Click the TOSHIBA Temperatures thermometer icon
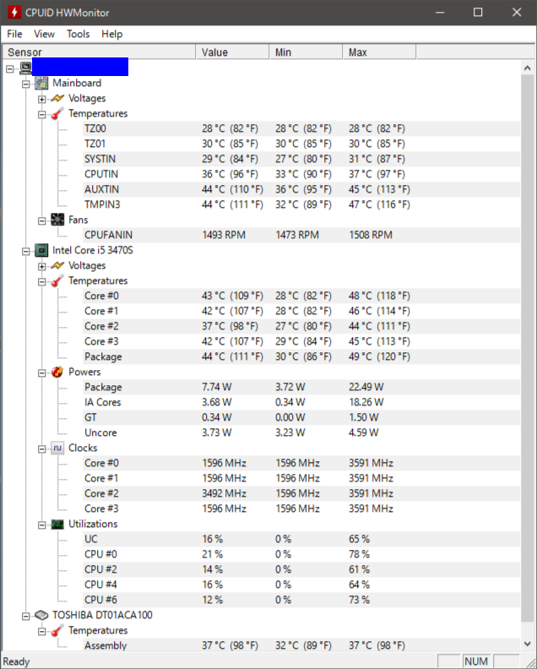537x669 pixels. pyautogui.click(x=57, y=631)
